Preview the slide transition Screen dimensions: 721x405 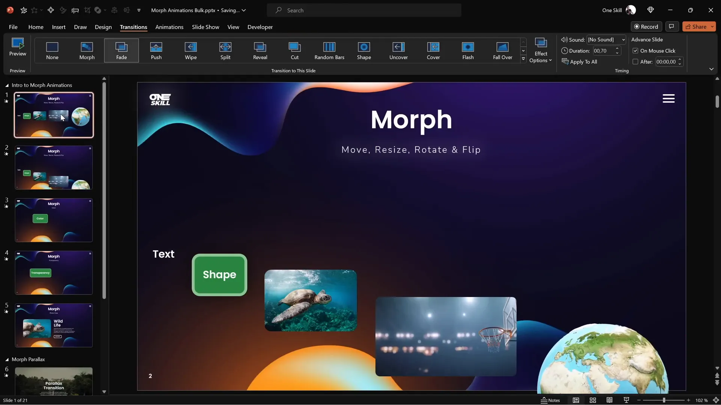tap(18, 47)
